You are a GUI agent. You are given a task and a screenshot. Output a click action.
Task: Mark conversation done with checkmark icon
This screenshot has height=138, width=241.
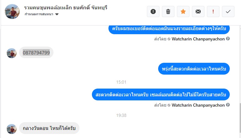pos(228,11)
